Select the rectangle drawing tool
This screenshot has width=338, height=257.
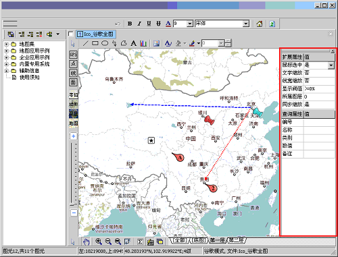(x=95, y=43)
